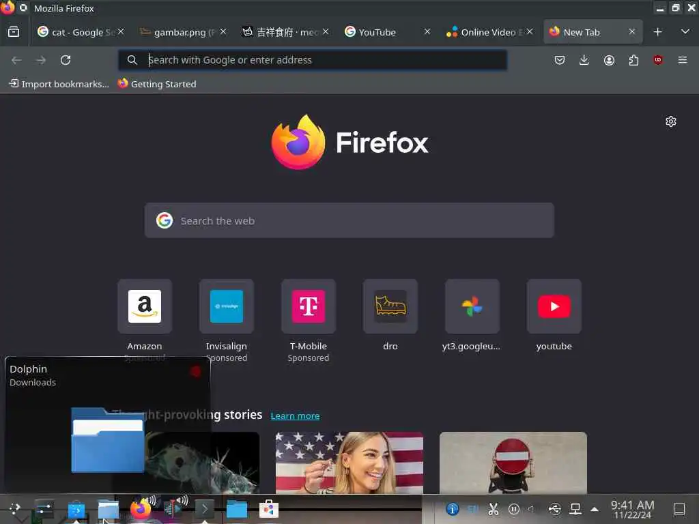Viewport: 699px width, 524px height.
Task: Open the volume tray icon
Action: [x=531, y=508]
